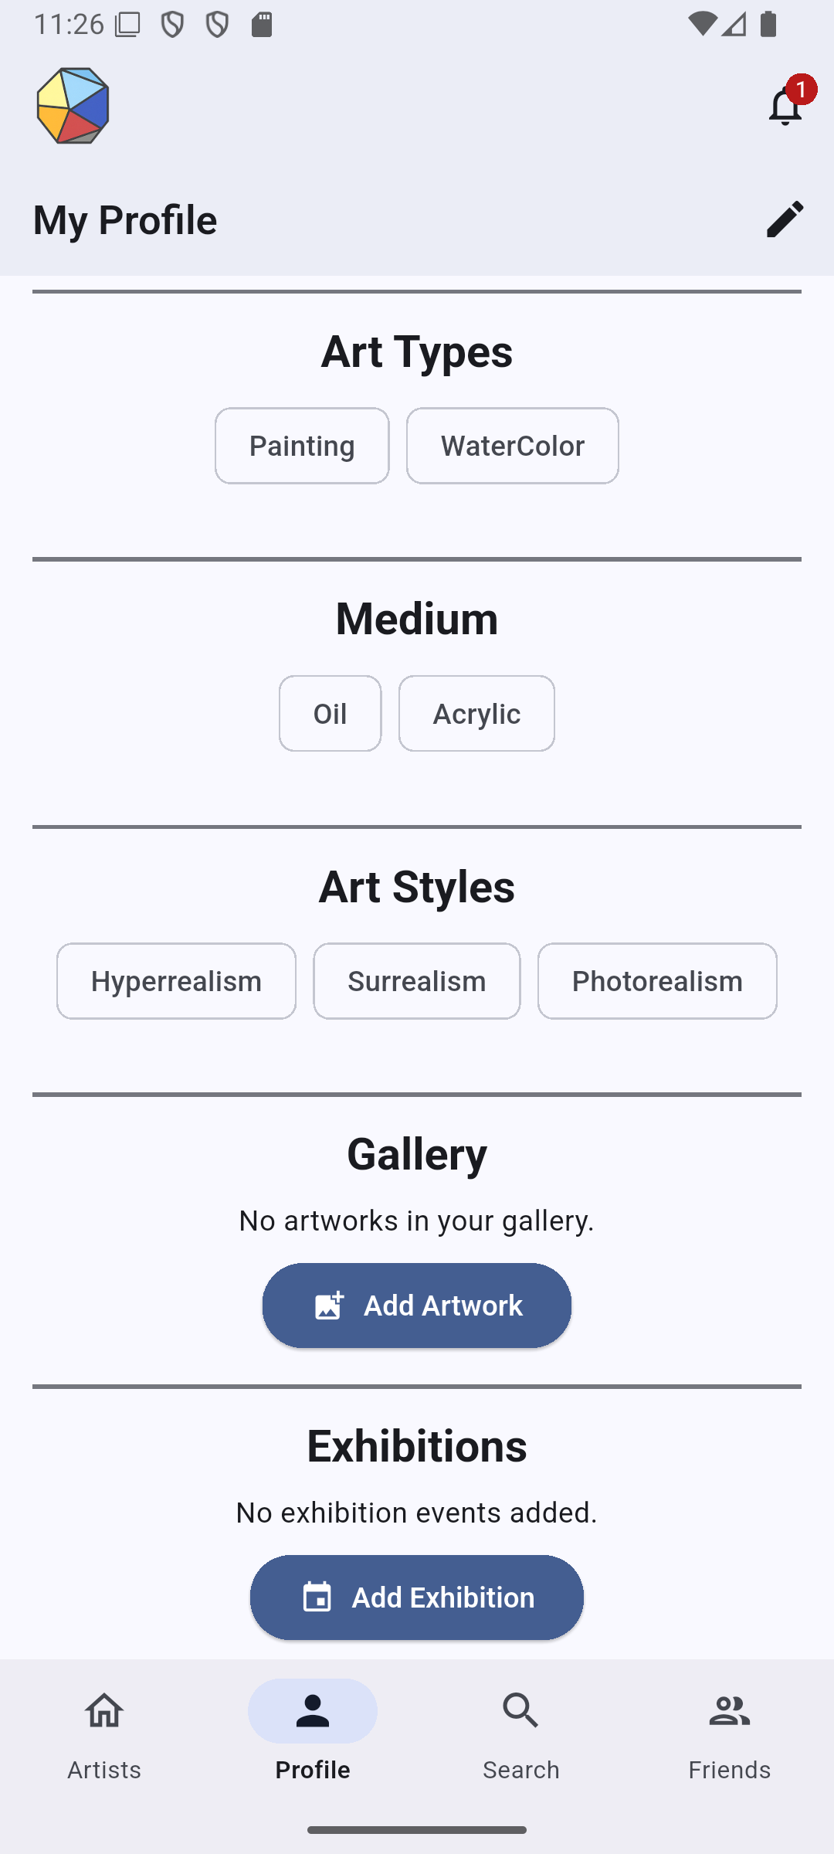The height and width of the screenshot is (1854, 834).
Task: Tap the Surrealism style chip
Action: 417,981
